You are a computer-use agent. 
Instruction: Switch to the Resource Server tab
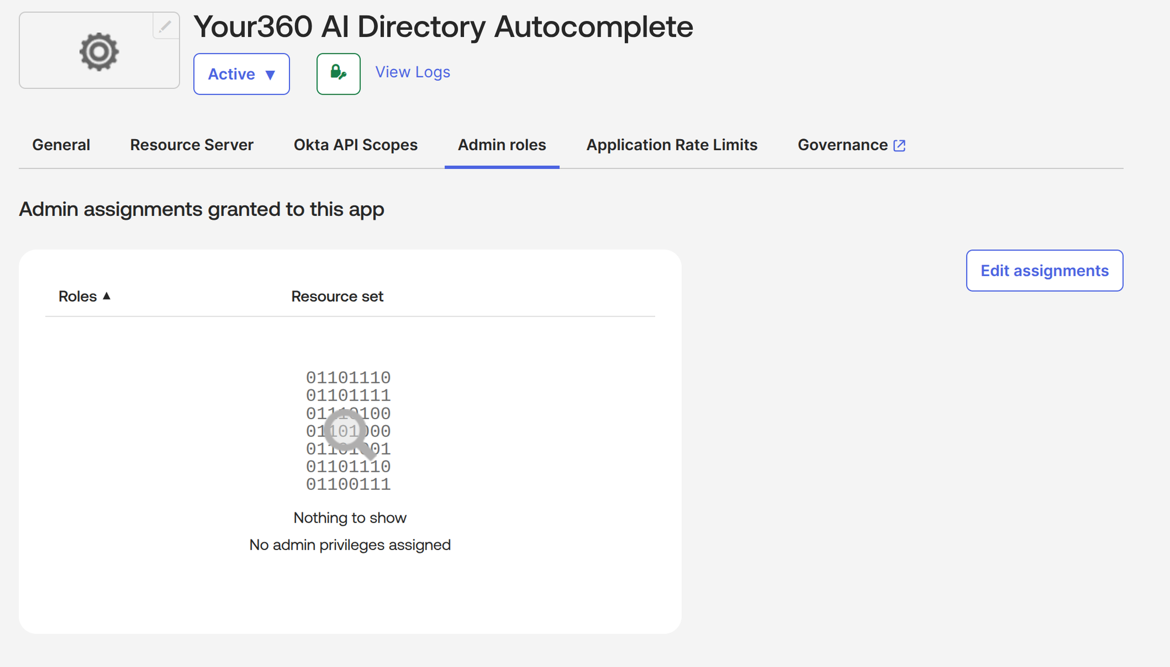point(191,145)
